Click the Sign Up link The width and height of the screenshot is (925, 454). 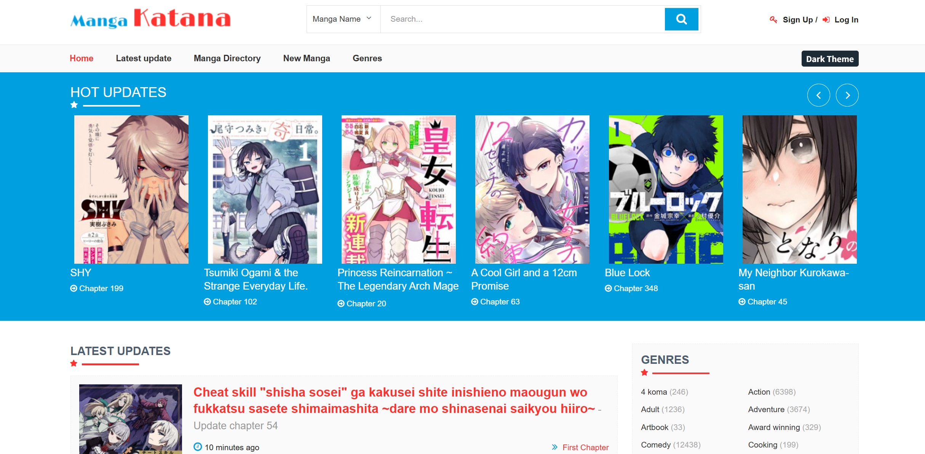pos(798,20)
